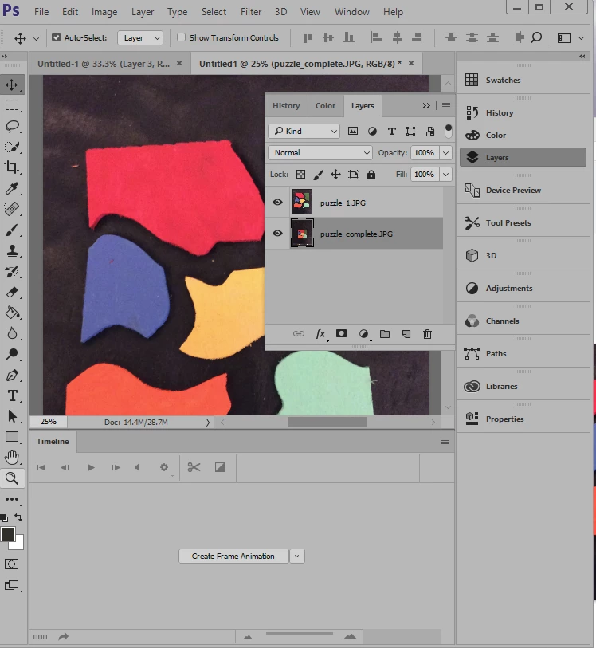Hide the puzzle_1.JPG layer
Screen dimensions: 596x649
[277, 203]
